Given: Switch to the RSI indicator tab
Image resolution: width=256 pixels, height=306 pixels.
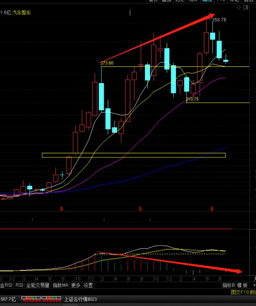Looking at the screenshot, I should point(20,285).
